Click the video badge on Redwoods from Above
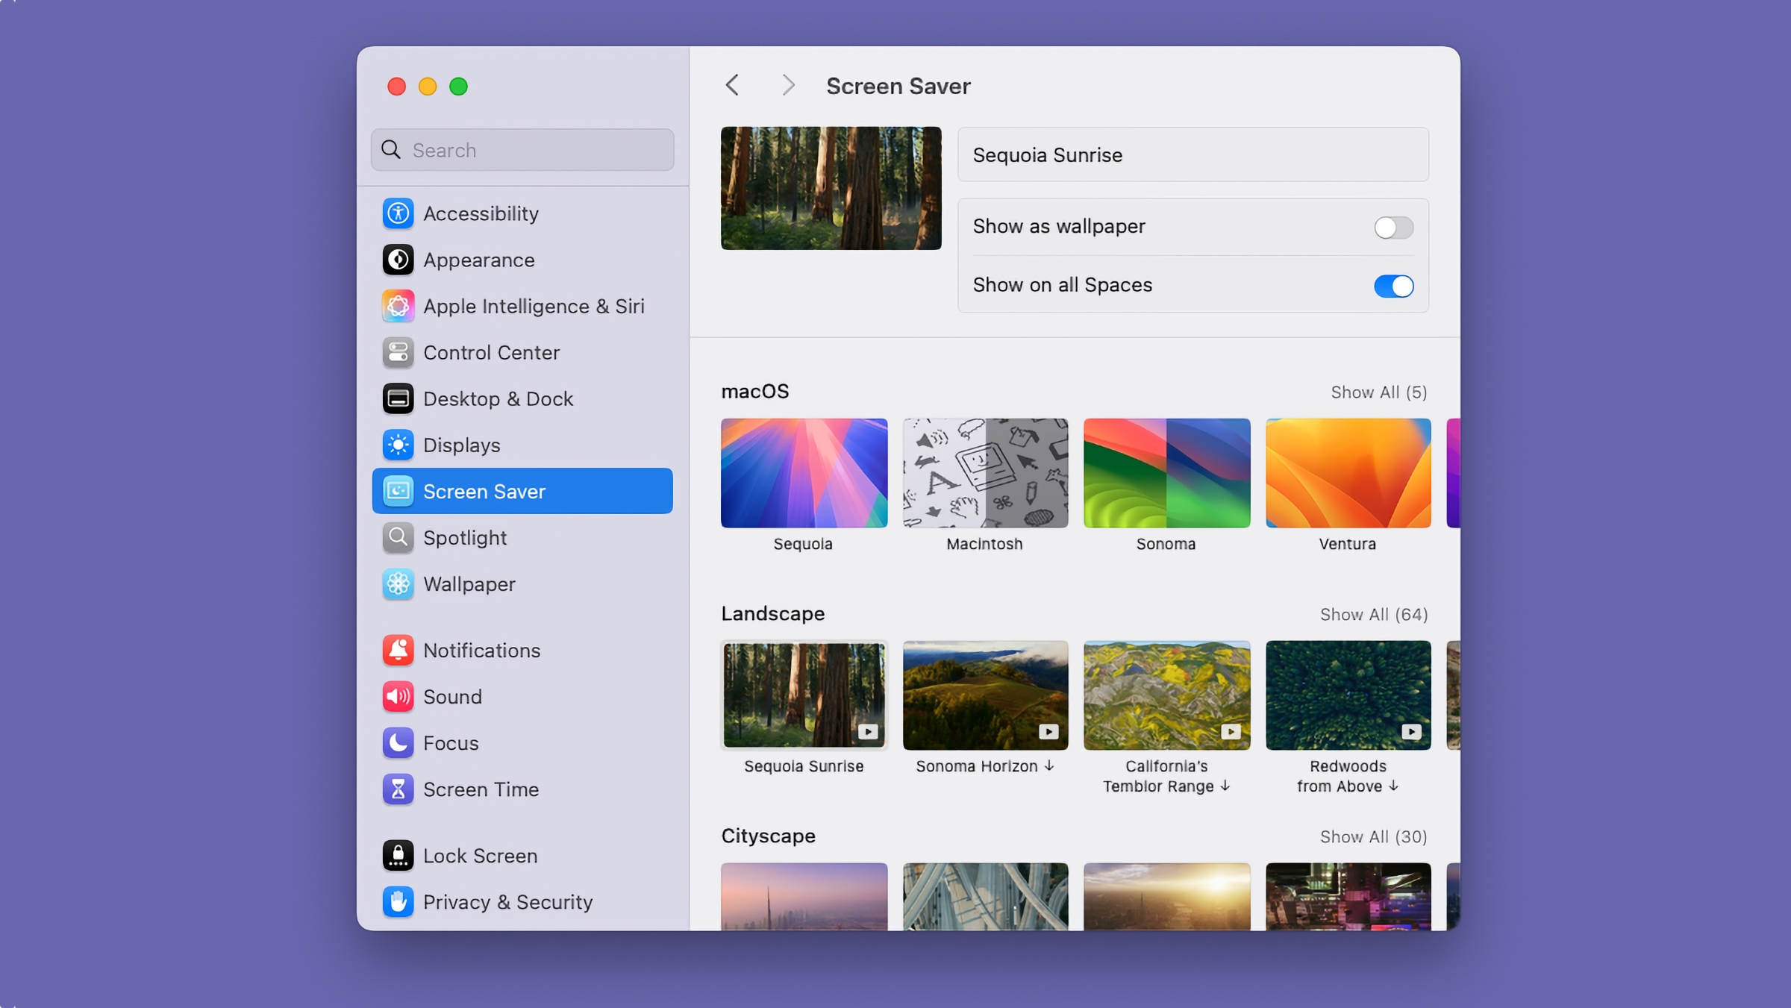Image resolution: width=1791 pixels, height=1008 pixels. tap(1411, 731)
